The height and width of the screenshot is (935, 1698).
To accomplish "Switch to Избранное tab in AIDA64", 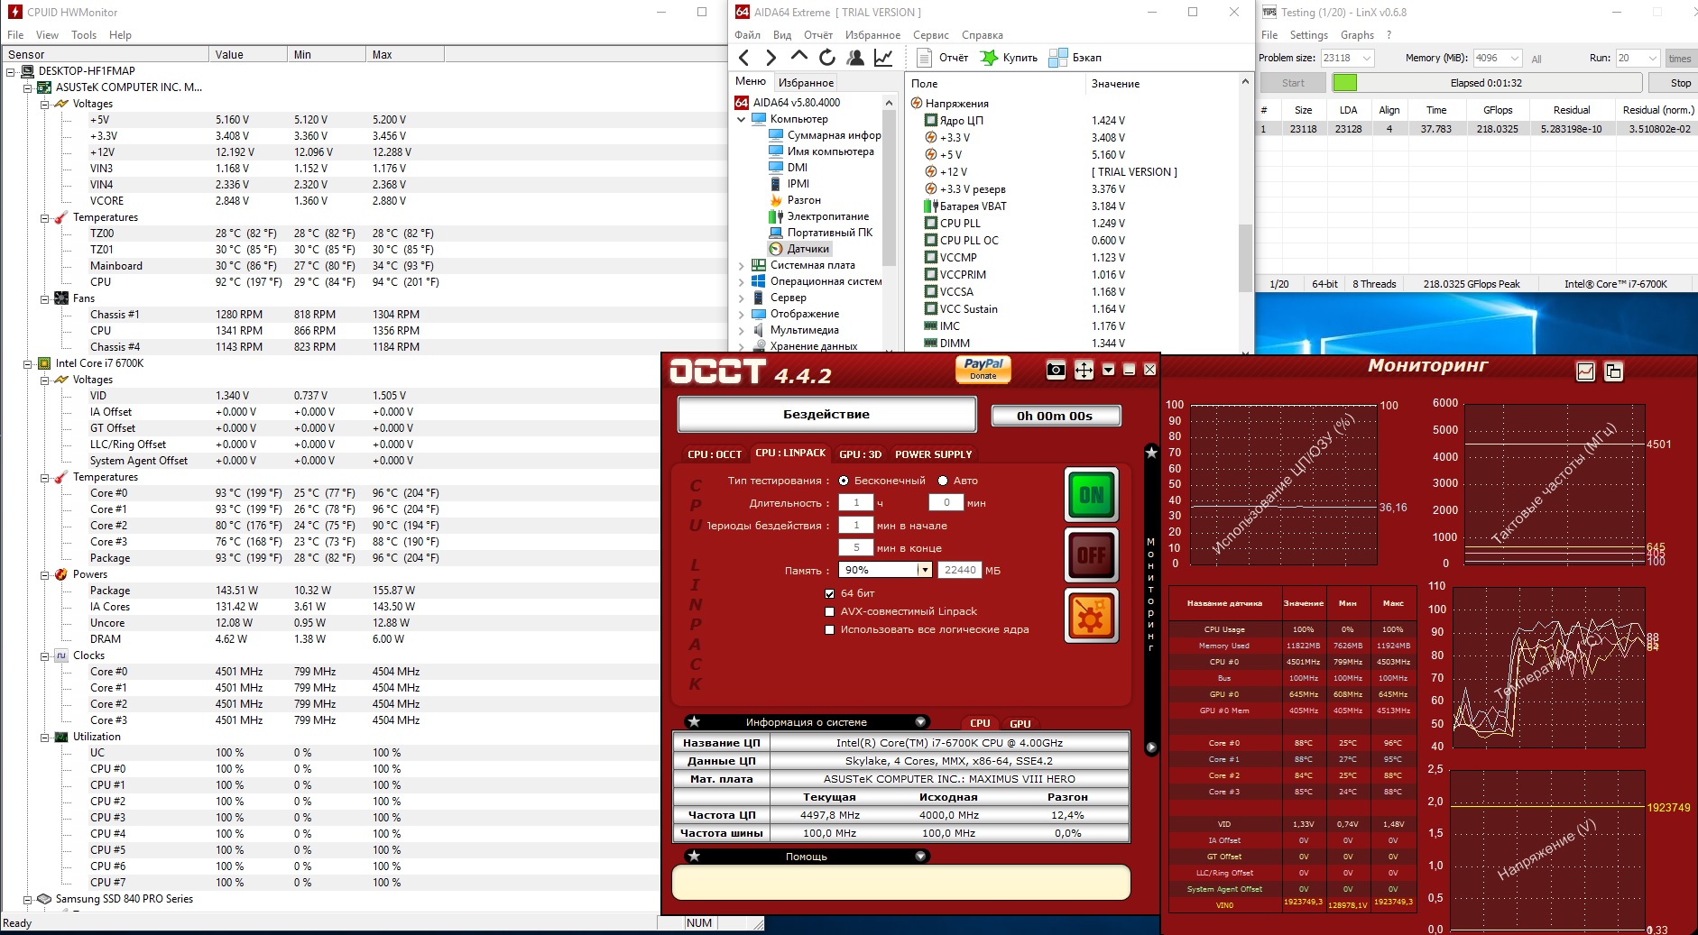I will click(x=806, y=82).
